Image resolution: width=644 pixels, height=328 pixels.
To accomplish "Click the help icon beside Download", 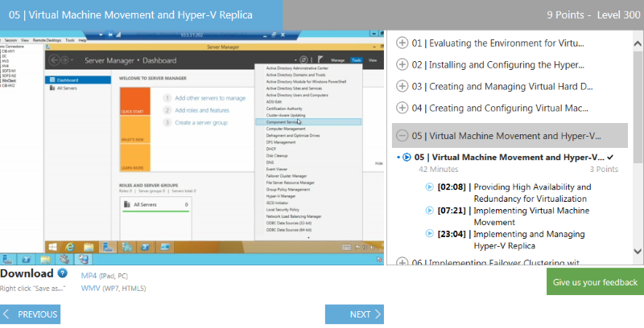I will pyautogui.click(x=62, y=274).
